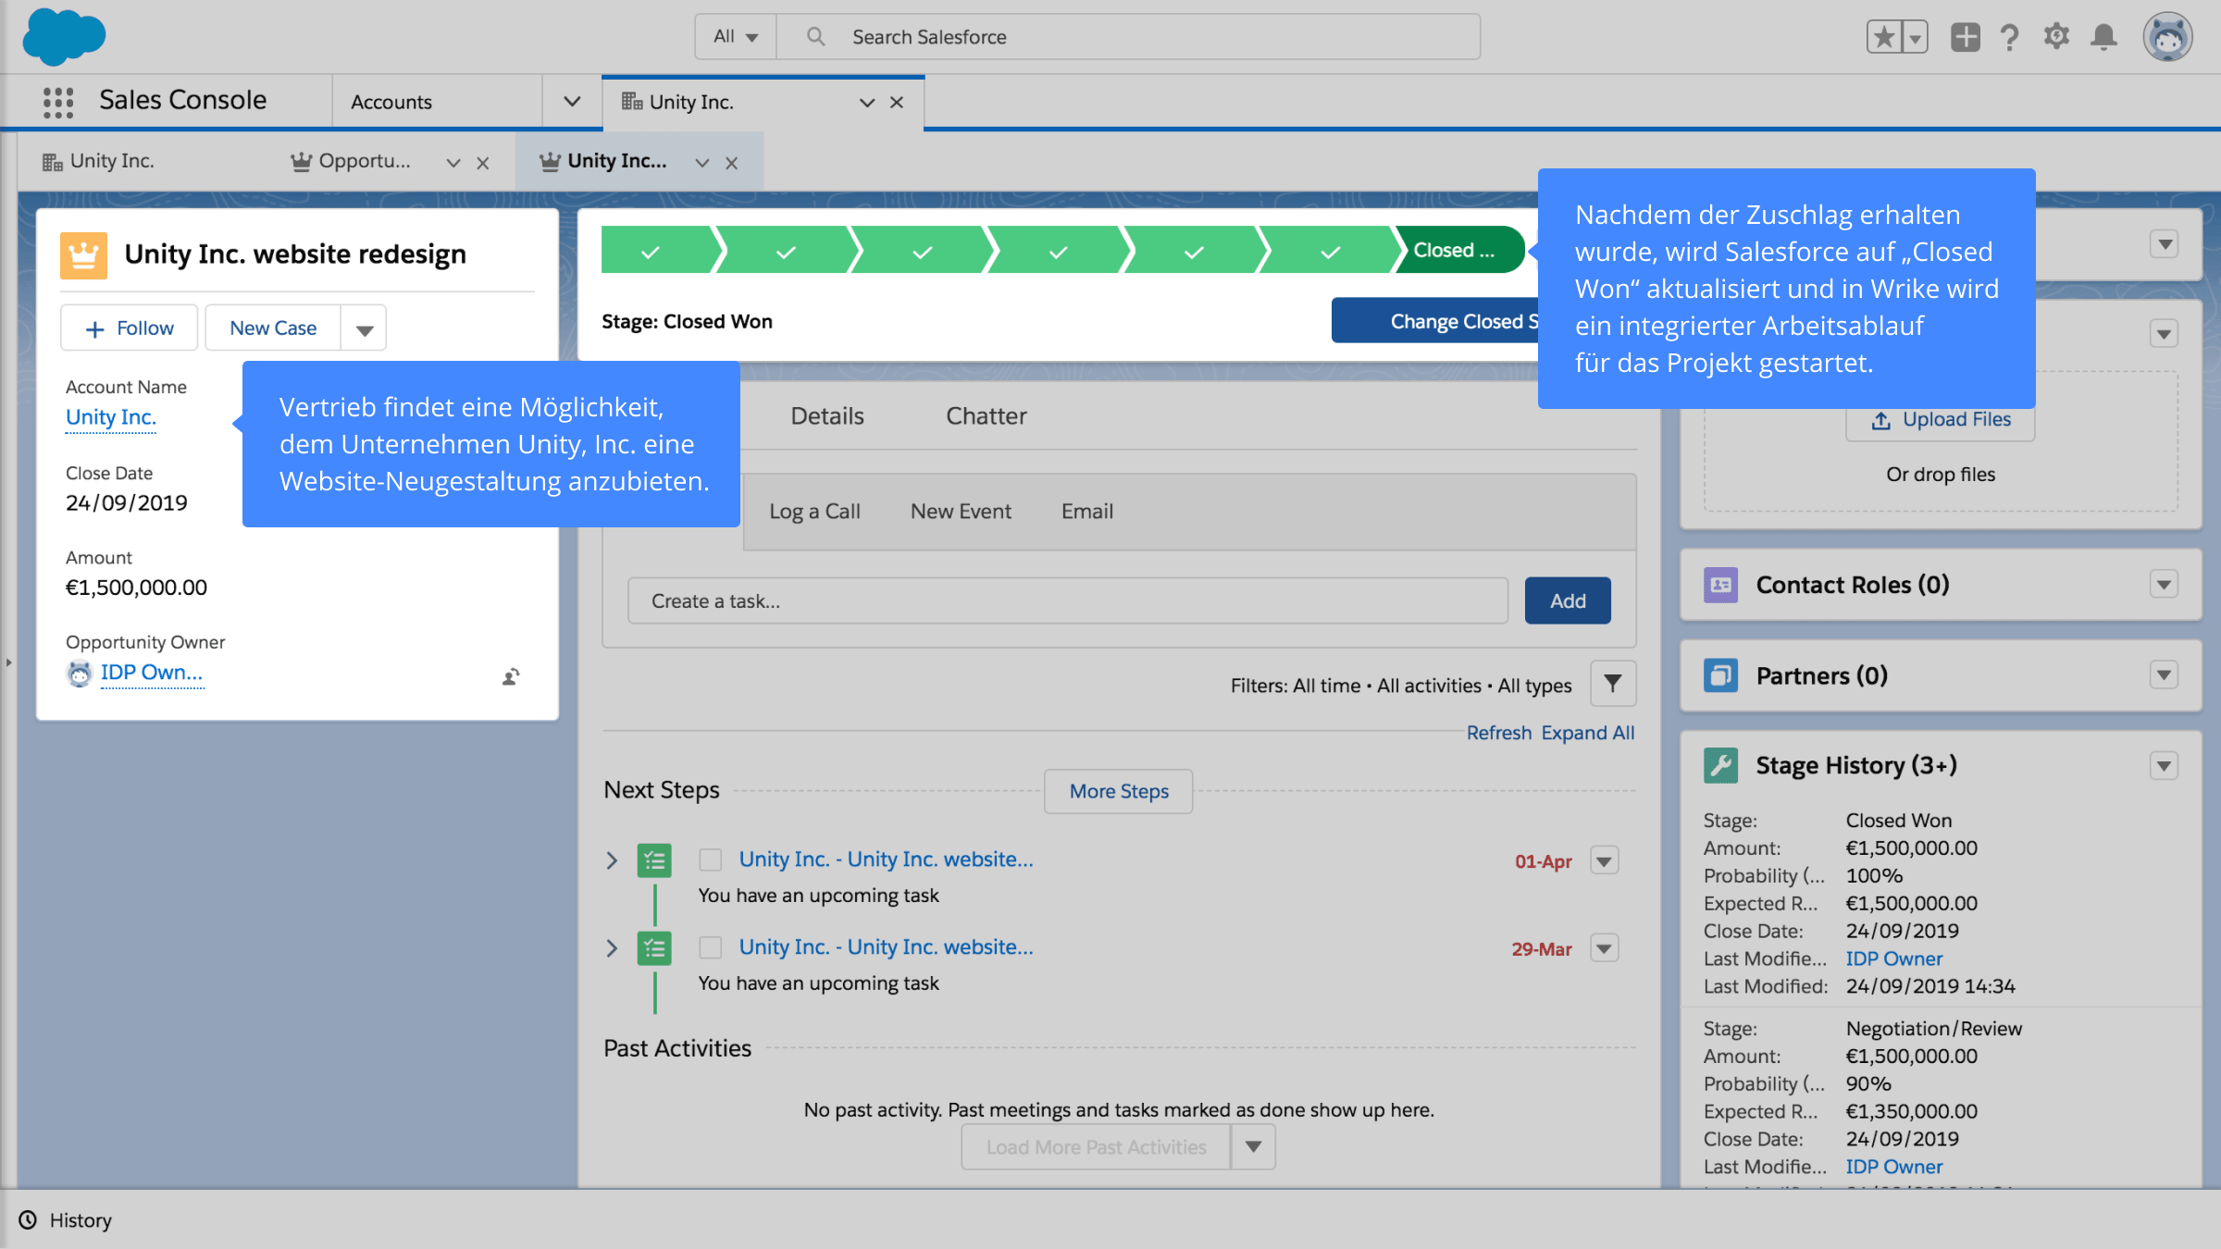Switch to the Details tab
The width and height of the screenshot is (2221, 1249).
(827, 416)
